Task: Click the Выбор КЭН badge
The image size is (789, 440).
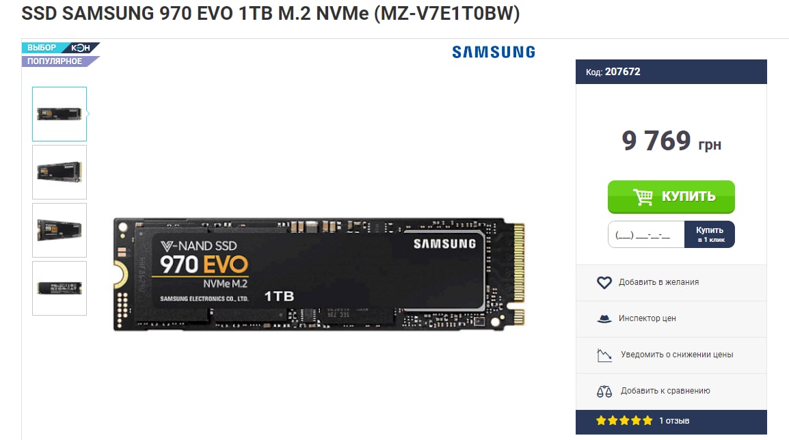Action: [x=60, y=48]
